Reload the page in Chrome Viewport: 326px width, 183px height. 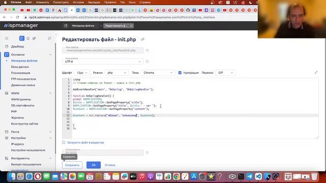click(17, 17)
